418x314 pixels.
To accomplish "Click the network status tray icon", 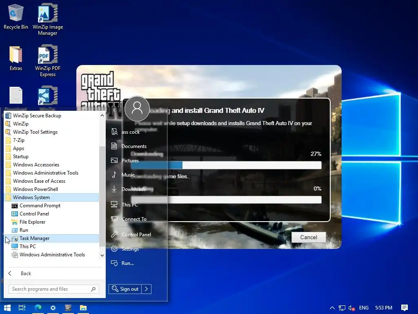I will pyautogui.click(x=342, y=308).
